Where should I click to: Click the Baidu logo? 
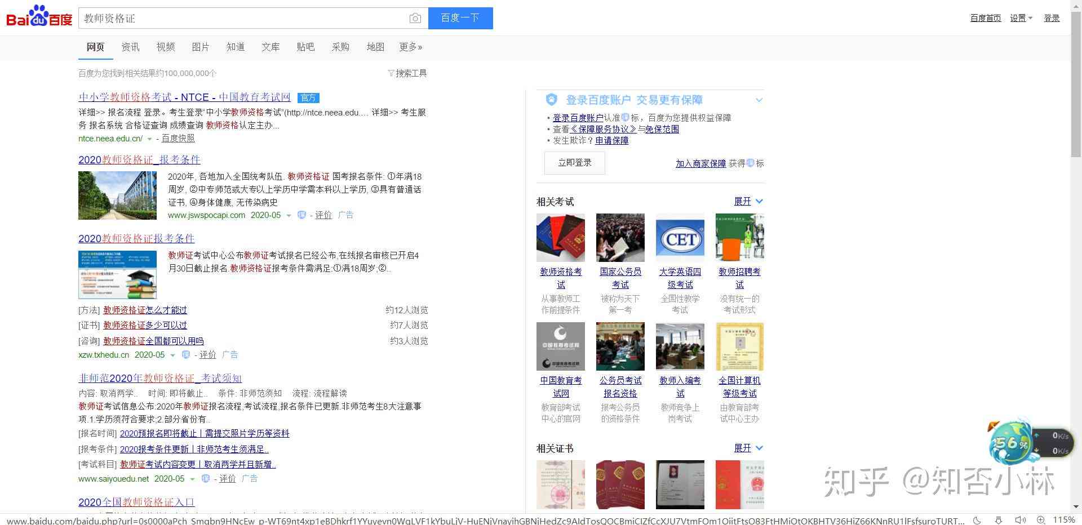pyautogui.click(x=39, y=16)
